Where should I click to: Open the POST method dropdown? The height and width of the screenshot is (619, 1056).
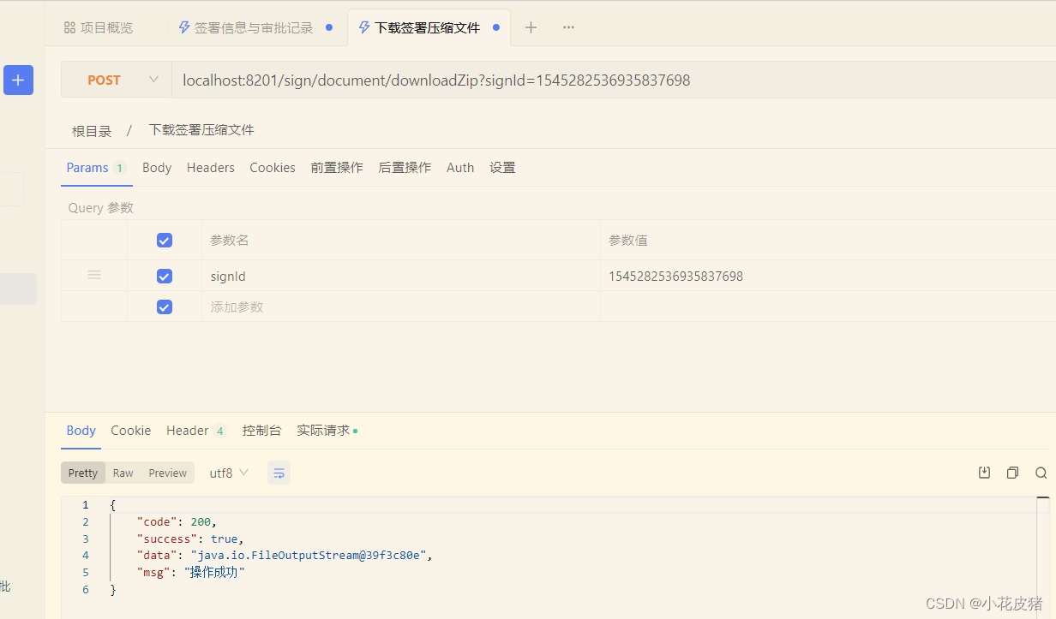tap(117, 80)
